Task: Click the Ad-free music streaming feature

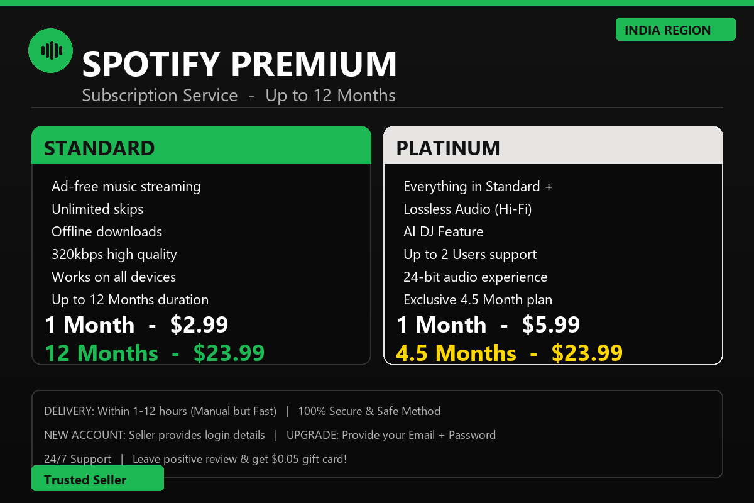Action: pos(126,187)
